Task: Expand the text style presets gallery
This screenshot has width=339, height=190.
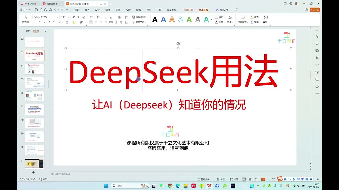Action: click(212, 20)
